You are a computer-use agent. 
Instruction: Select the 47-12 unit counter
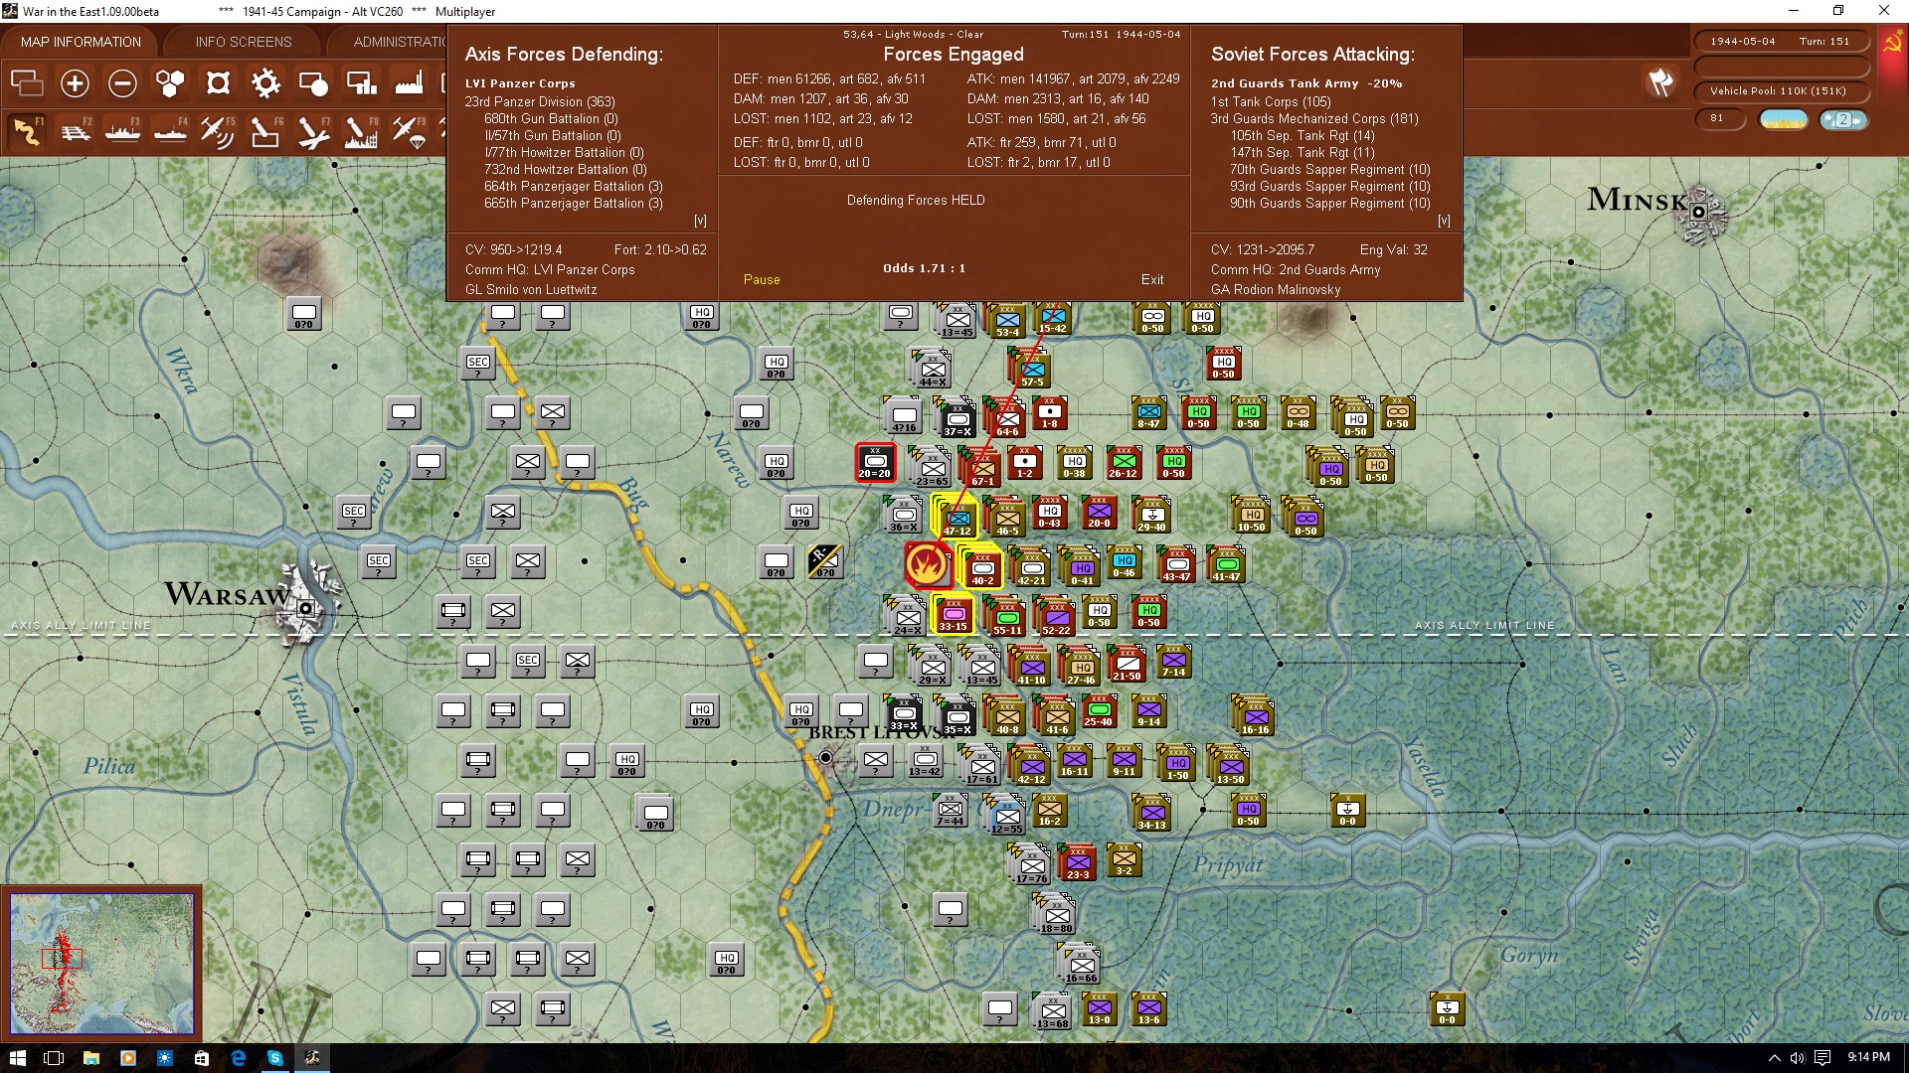click(x=957, y=520)
